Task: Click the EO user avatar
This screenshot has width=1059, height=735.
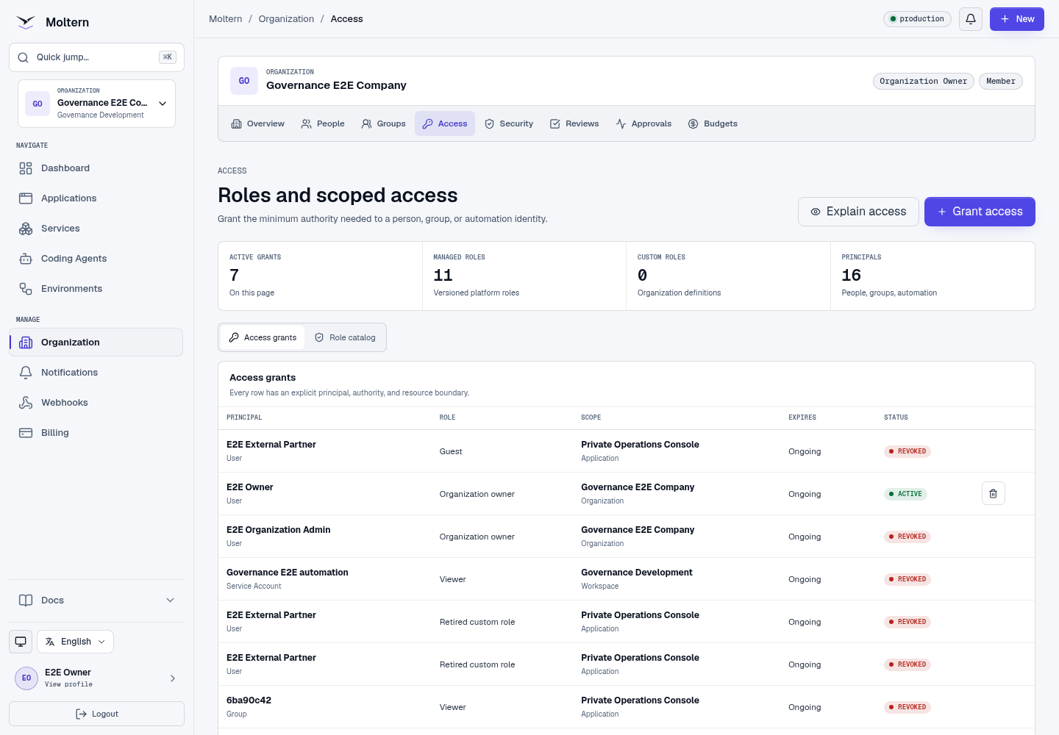Action: [x=26, y=678]
